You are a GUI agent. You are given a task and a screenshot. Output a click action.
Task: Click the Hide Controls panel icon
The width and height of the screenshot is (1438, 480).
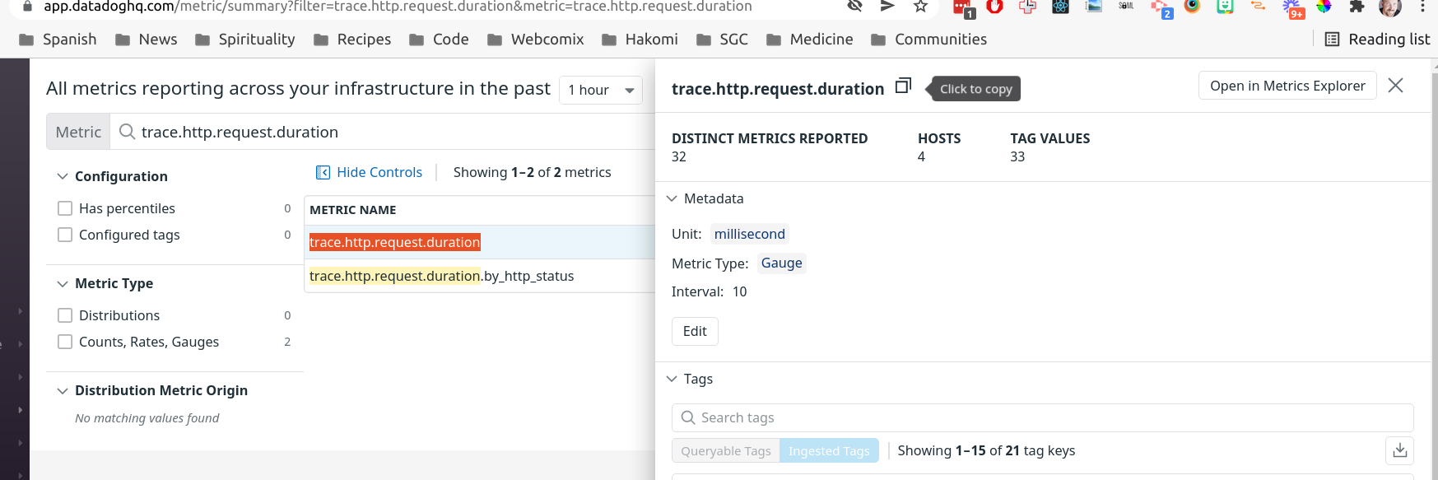[323, 172]
